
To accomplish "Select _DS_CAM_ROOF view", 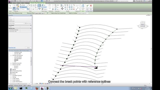I will click(18, 58).
